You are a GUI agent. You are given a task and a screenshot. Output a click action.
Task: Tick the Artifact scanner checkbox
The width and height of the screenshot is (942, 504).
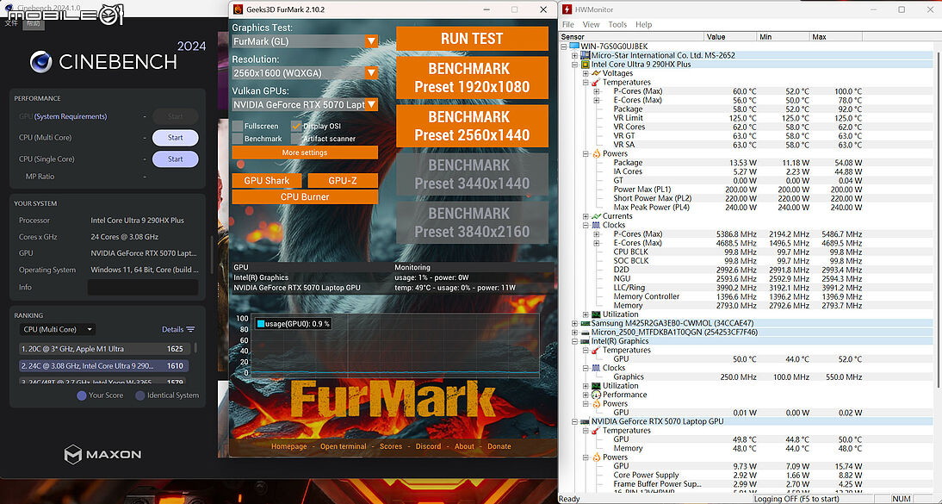click(x=296, y=139)
